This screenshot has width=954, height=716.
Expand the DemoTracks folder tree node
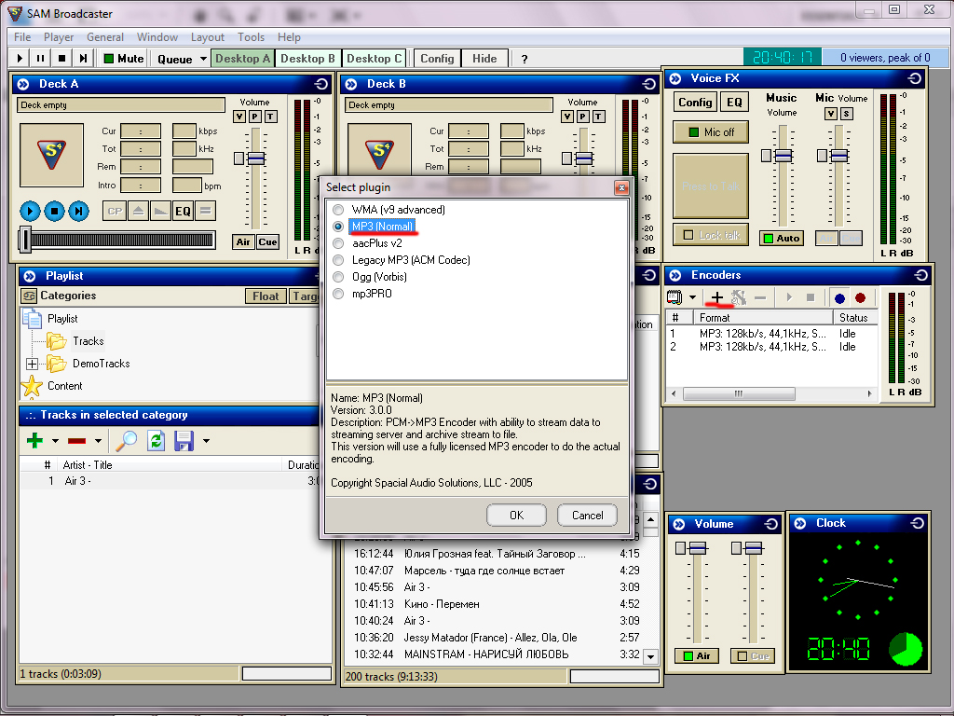point(32,364)
